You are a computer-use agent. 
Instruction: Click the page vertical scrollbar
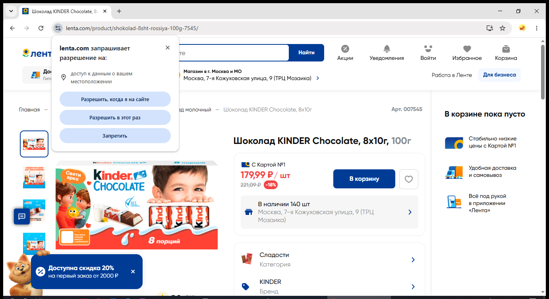pos(543,71)
